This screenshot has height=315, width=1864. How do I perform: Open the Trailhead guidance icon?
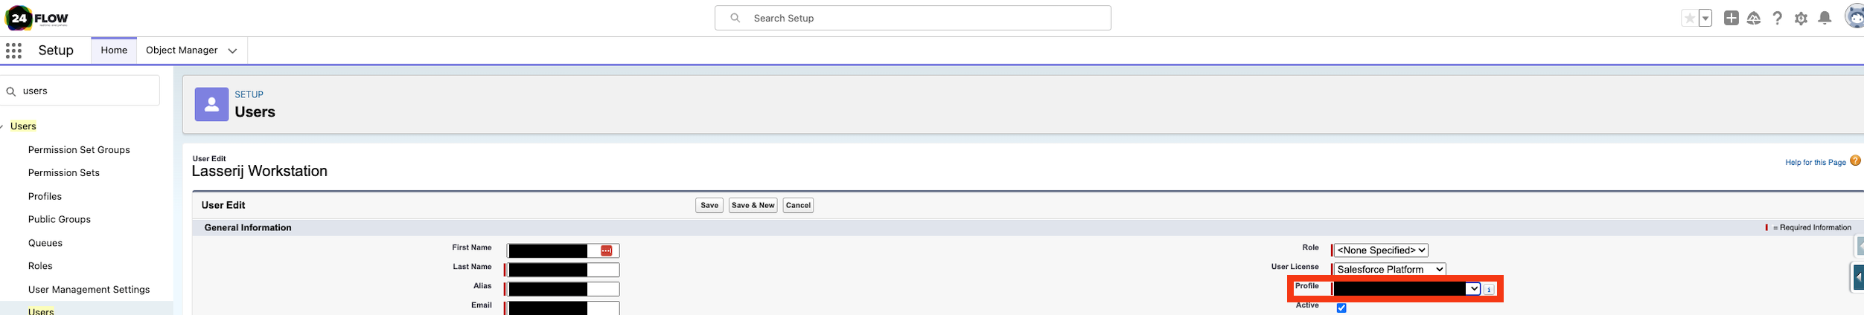tap(1754, 19)
